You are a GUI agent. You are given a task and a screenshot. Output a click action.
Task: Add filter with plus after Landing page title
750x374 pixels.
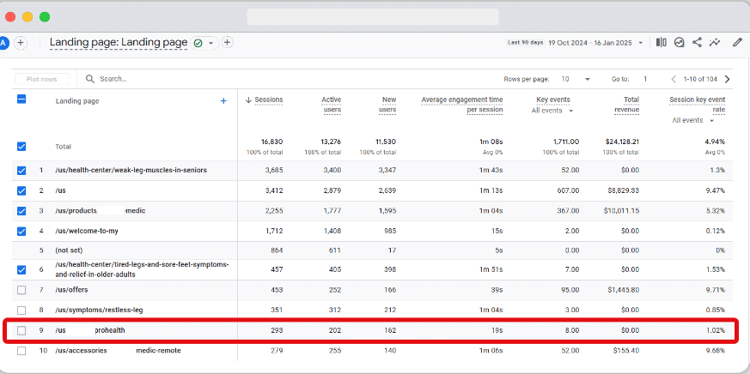tap(228, 43)
